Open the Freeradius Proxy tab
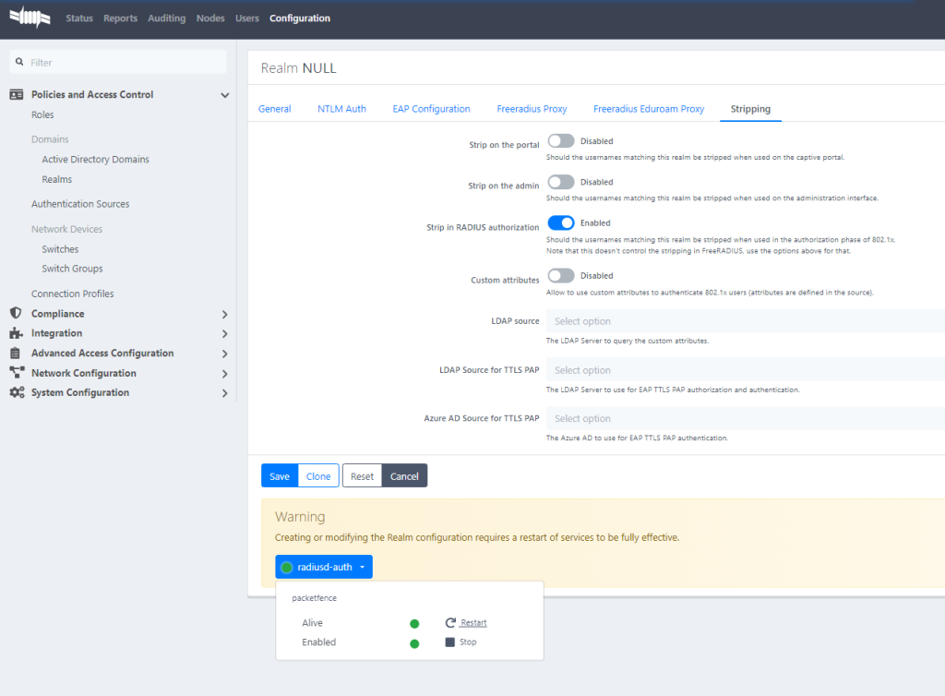 coord(532,109)
